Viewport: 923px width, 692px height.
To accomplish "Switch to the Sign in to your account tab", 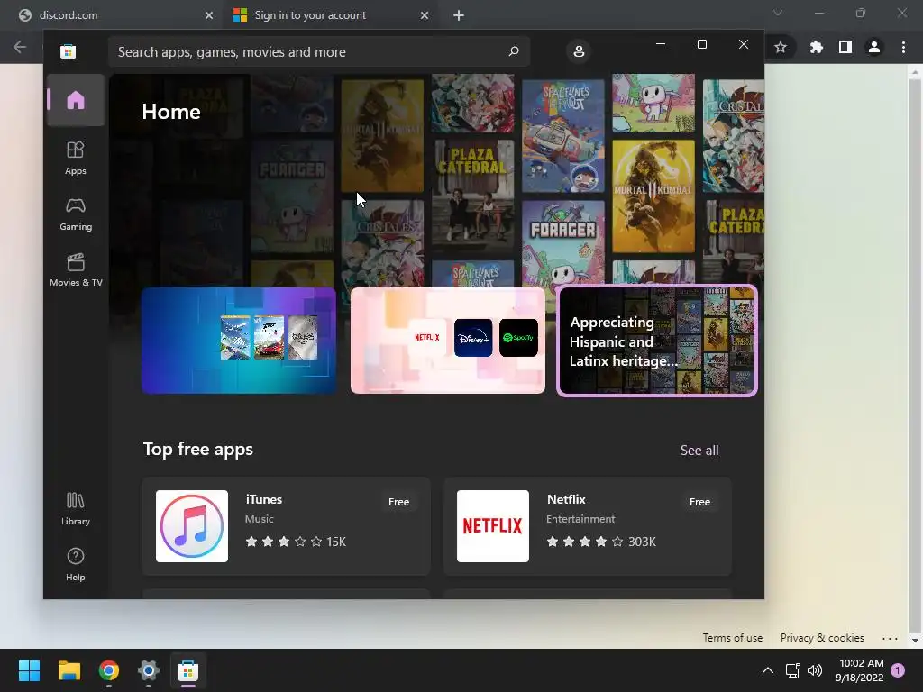I will coord(331,15).
